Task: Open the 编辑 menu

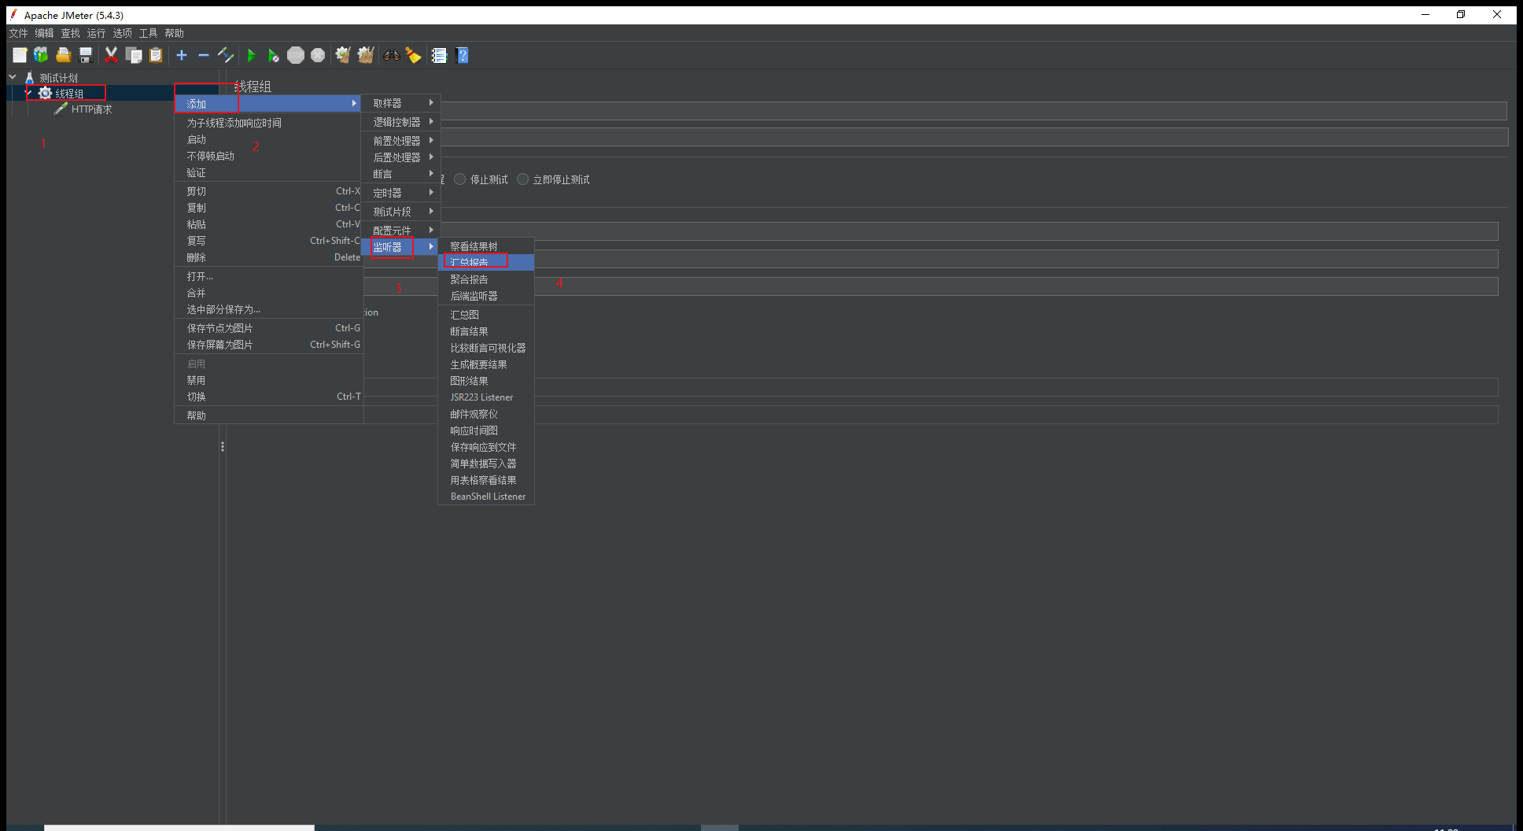Action: [44, 33]
